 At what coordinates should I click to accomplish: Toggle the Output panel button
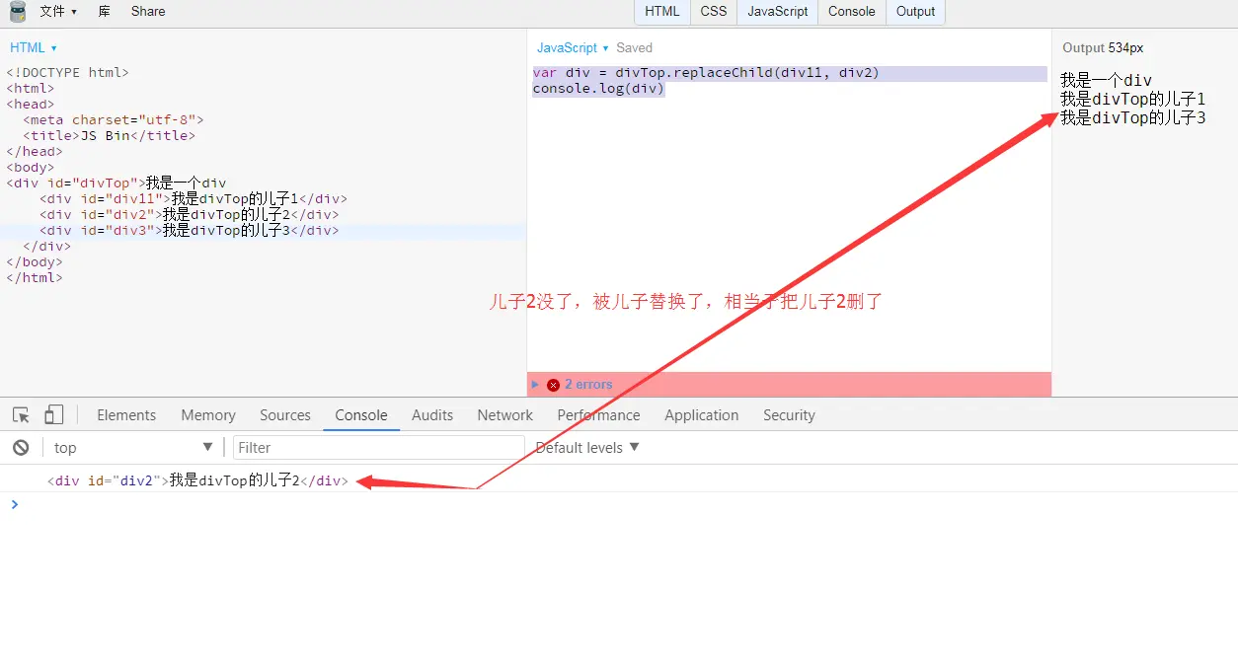916,12
